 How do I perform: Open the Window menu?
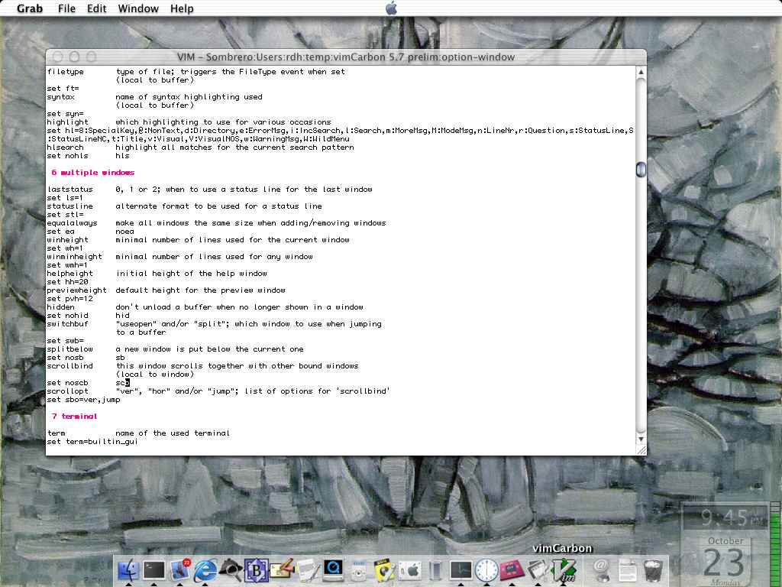(x=138, y=8)
